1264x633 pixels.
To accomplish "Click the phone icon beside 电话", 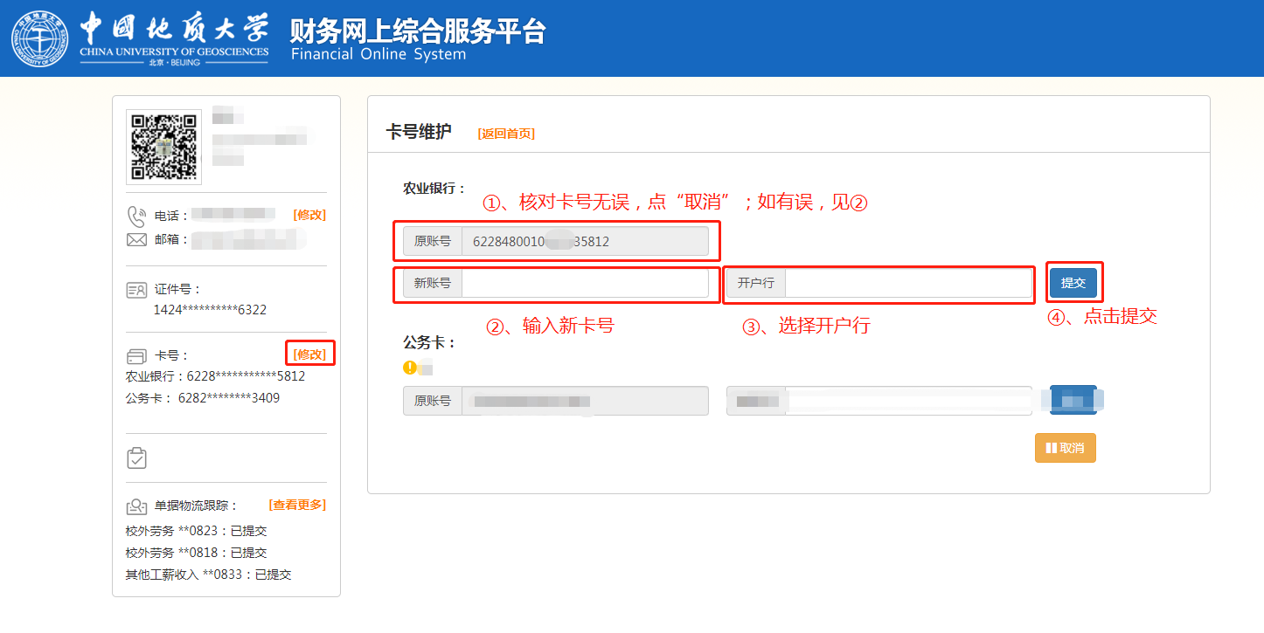I will pos(136,216).
